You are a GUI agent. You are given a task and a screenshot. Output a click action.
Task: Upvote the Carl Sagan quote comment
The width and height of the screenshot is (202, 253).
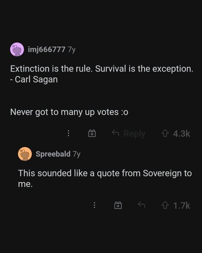tap(165, 133)
